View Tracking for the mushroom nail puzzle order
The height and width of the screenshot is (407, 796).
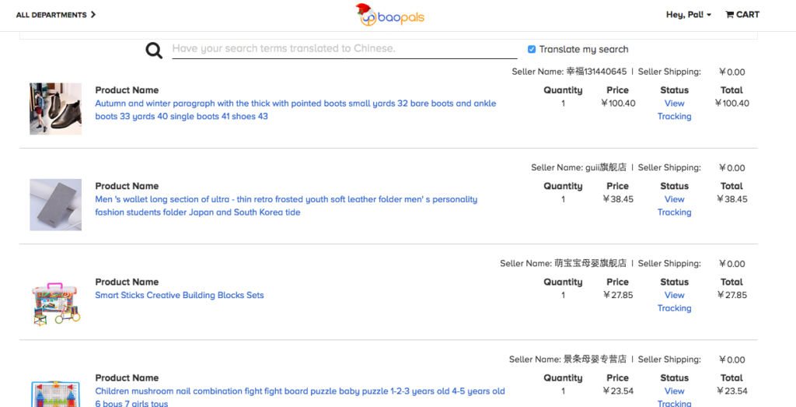674,397
